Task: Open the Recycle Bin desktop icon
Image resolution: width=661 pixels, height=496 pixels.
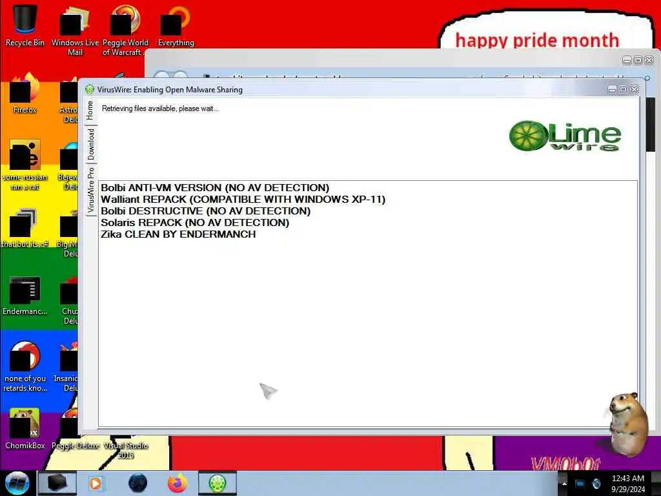Action: click(x=25, y=25)
